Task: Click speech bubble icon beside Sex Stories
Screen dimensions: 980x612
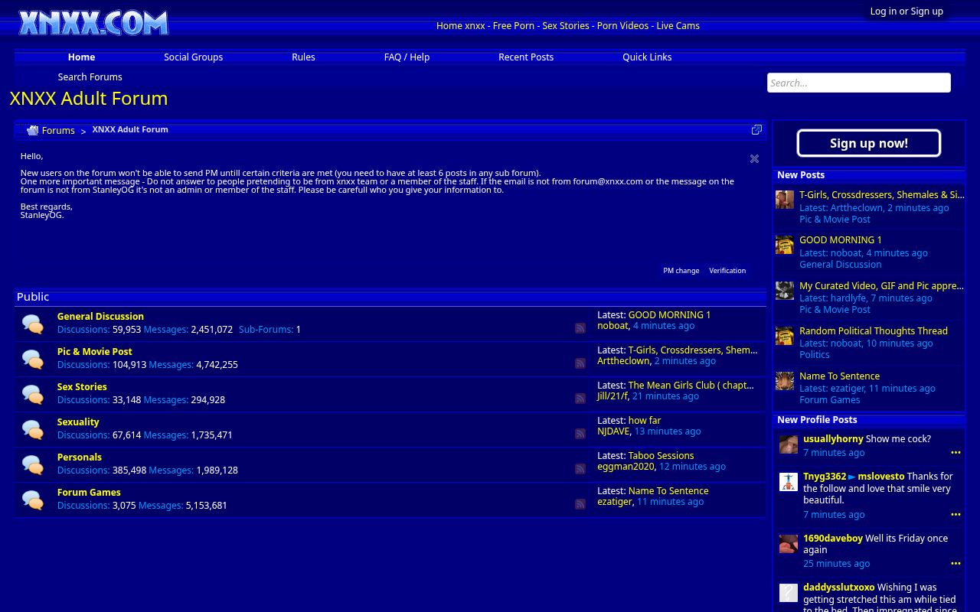Action: [32, 394]
